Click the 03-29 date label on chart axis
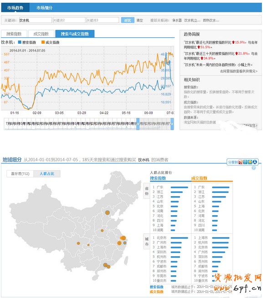The height and width of the screenshot is (298, 266). pos(82,113)
